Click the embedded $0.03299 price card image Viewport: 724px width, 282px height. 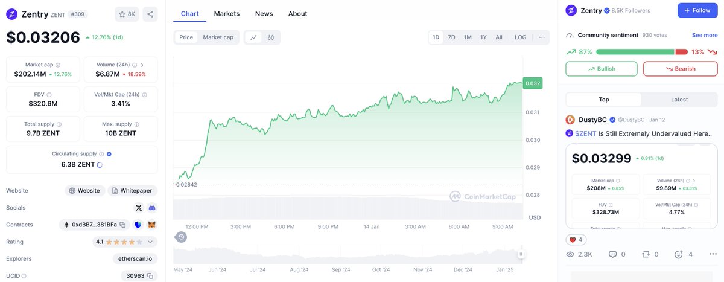[641, 186]
